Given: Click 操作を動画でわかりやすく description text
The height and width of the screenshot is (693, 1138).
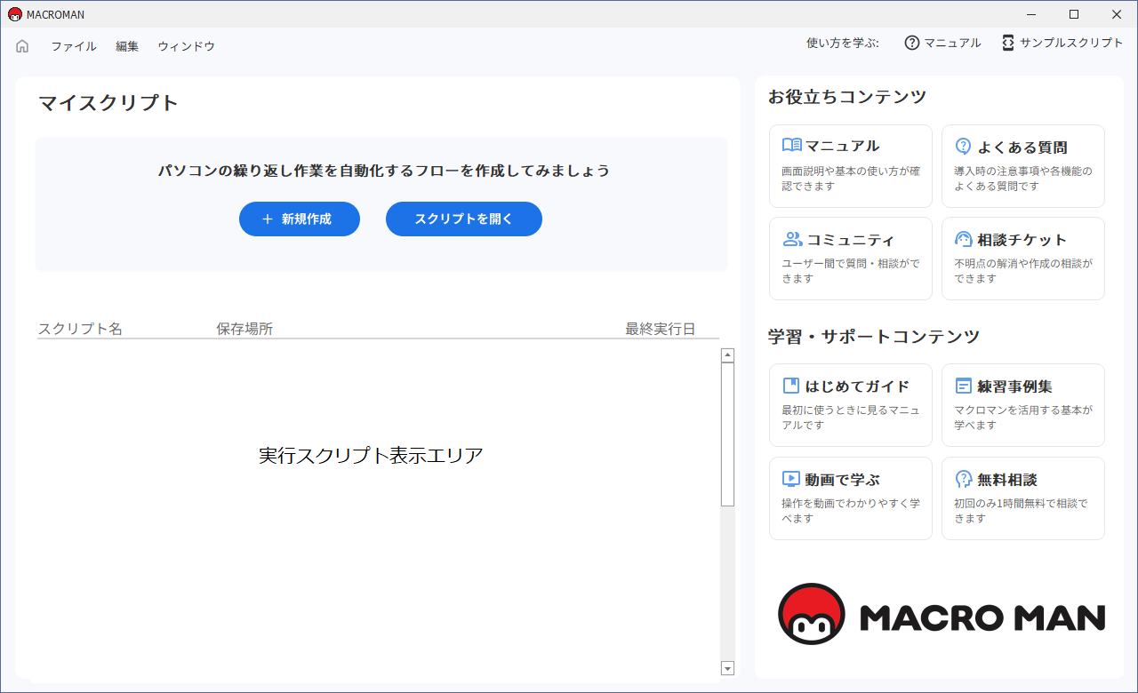Looking at the screenshot, I should [851, 510].
